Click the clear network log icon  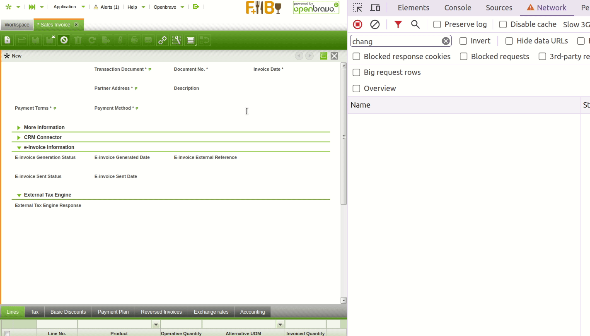click(x=375, y=24)
